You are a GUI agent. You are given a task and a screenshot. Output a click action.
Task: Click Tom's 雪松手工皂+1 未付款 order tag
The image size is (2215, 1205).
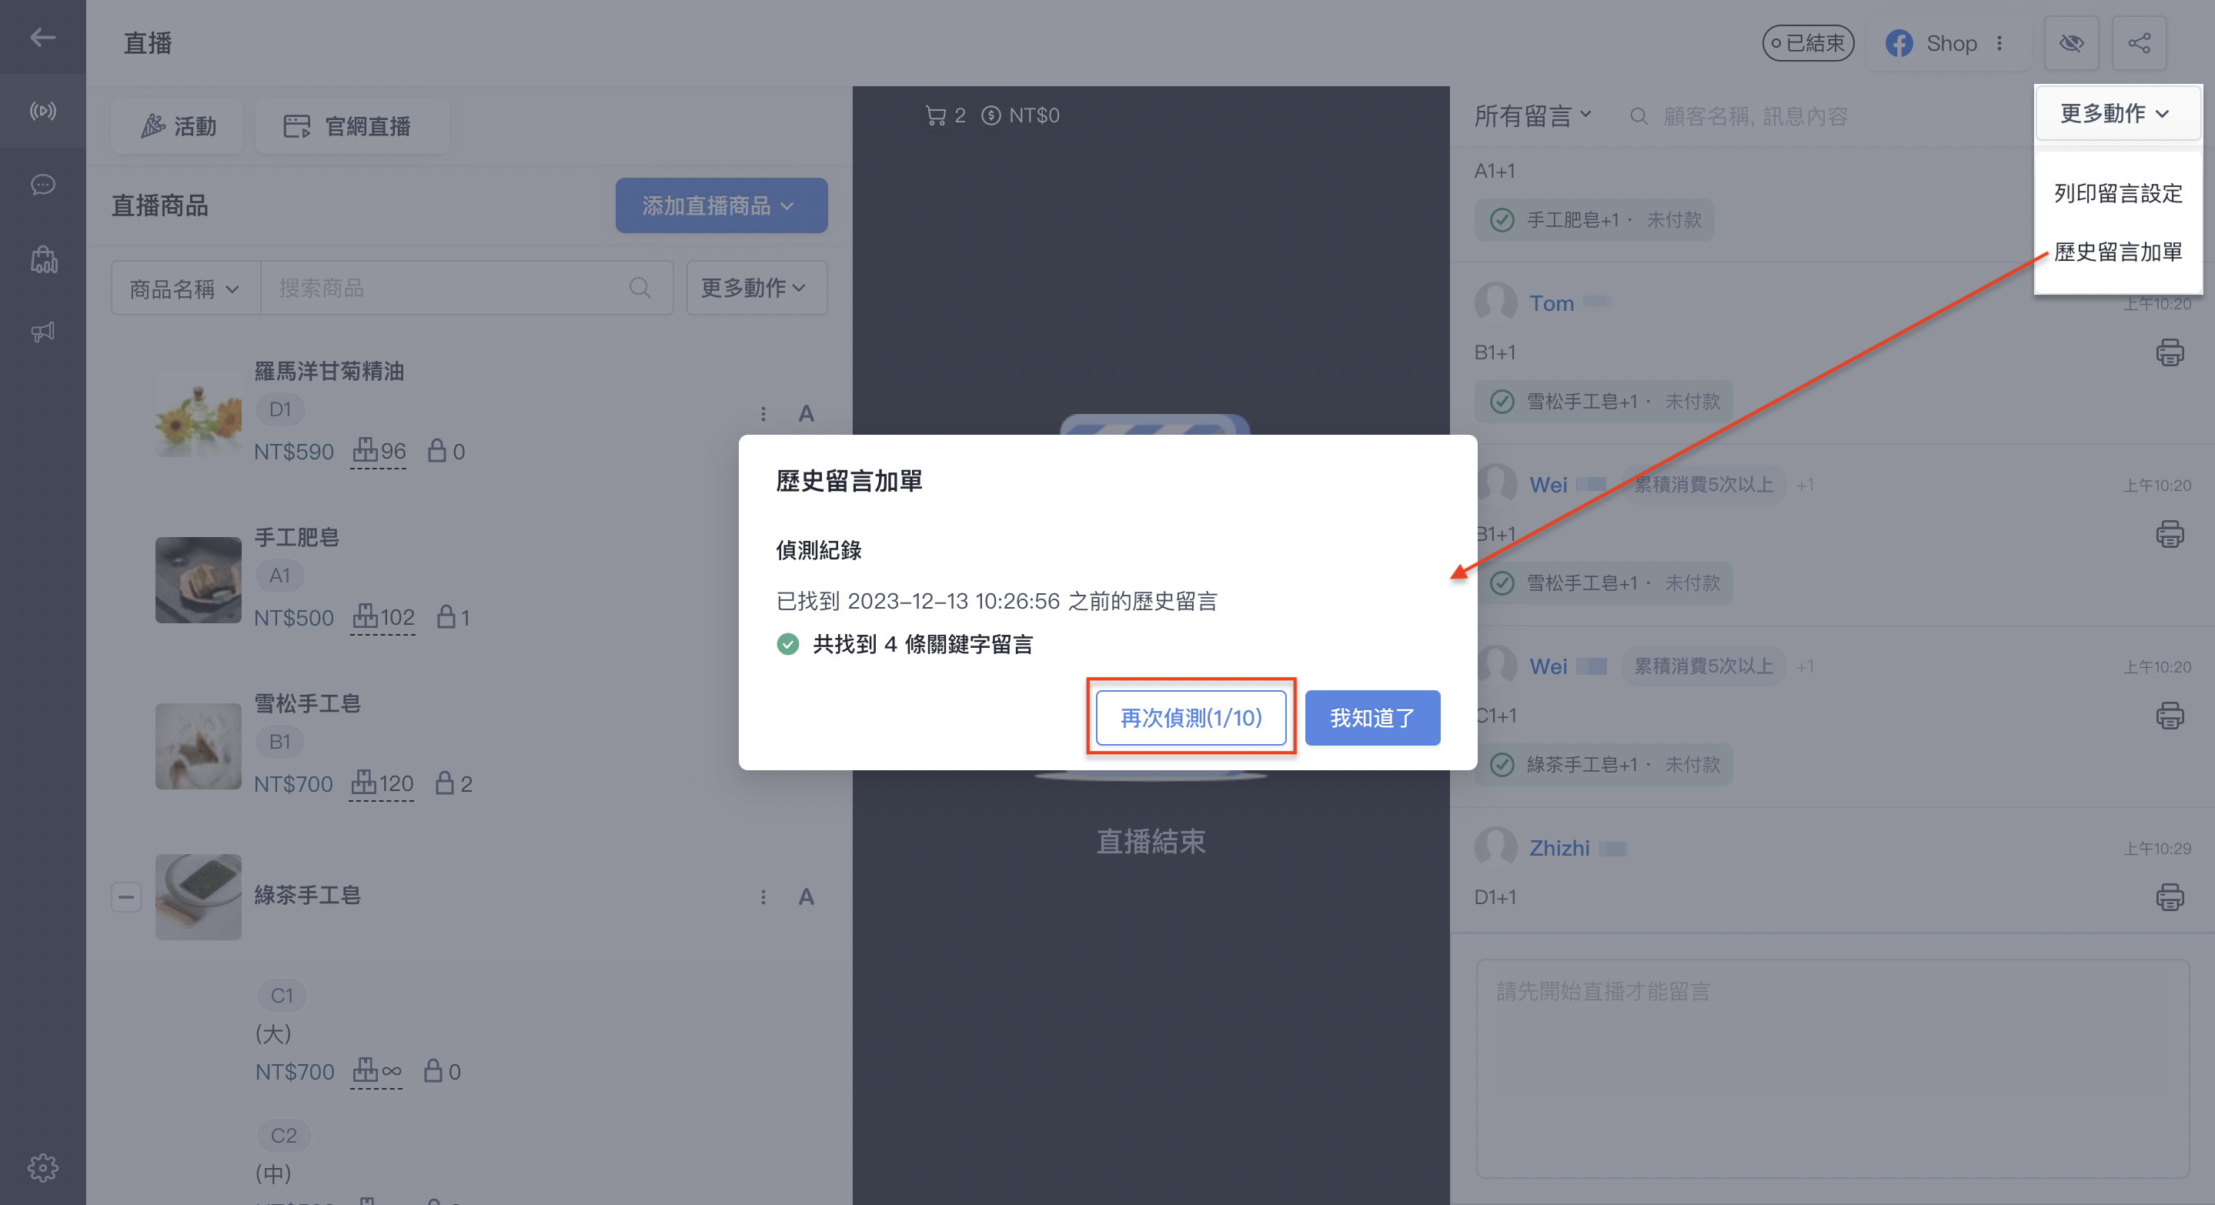[1604, 401]
